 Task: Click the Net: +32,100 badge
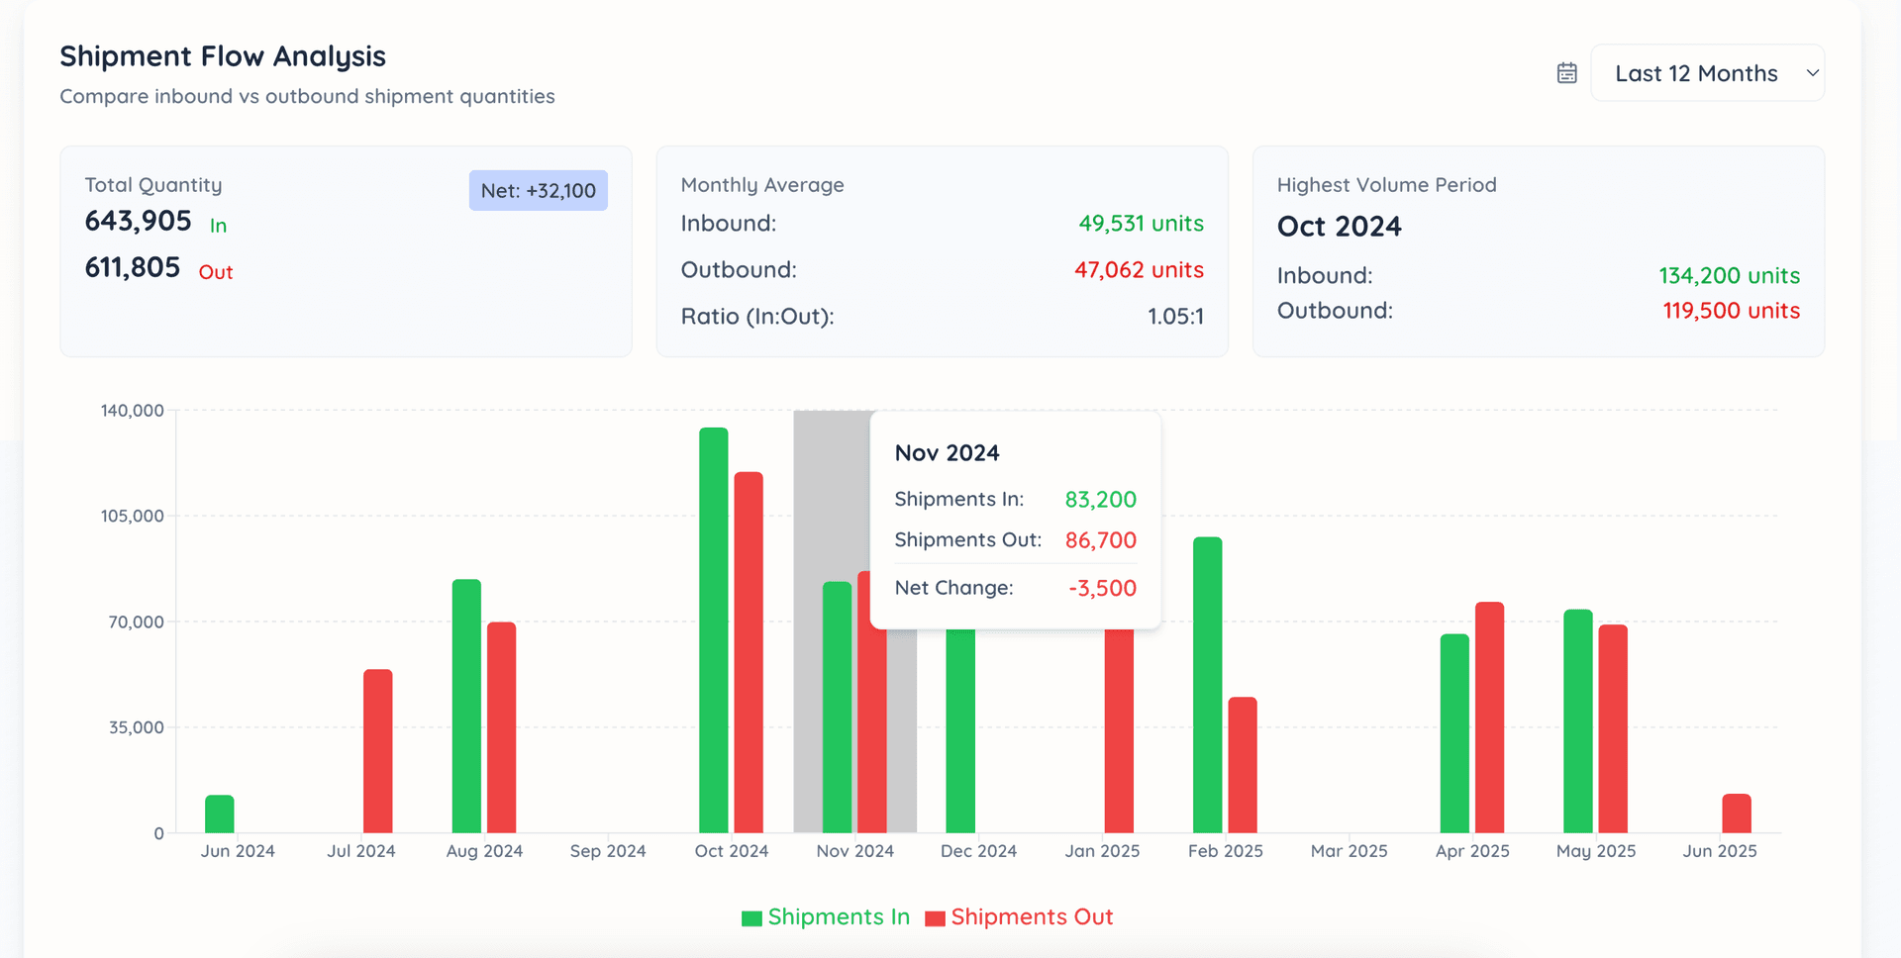[x=538, y=191]
